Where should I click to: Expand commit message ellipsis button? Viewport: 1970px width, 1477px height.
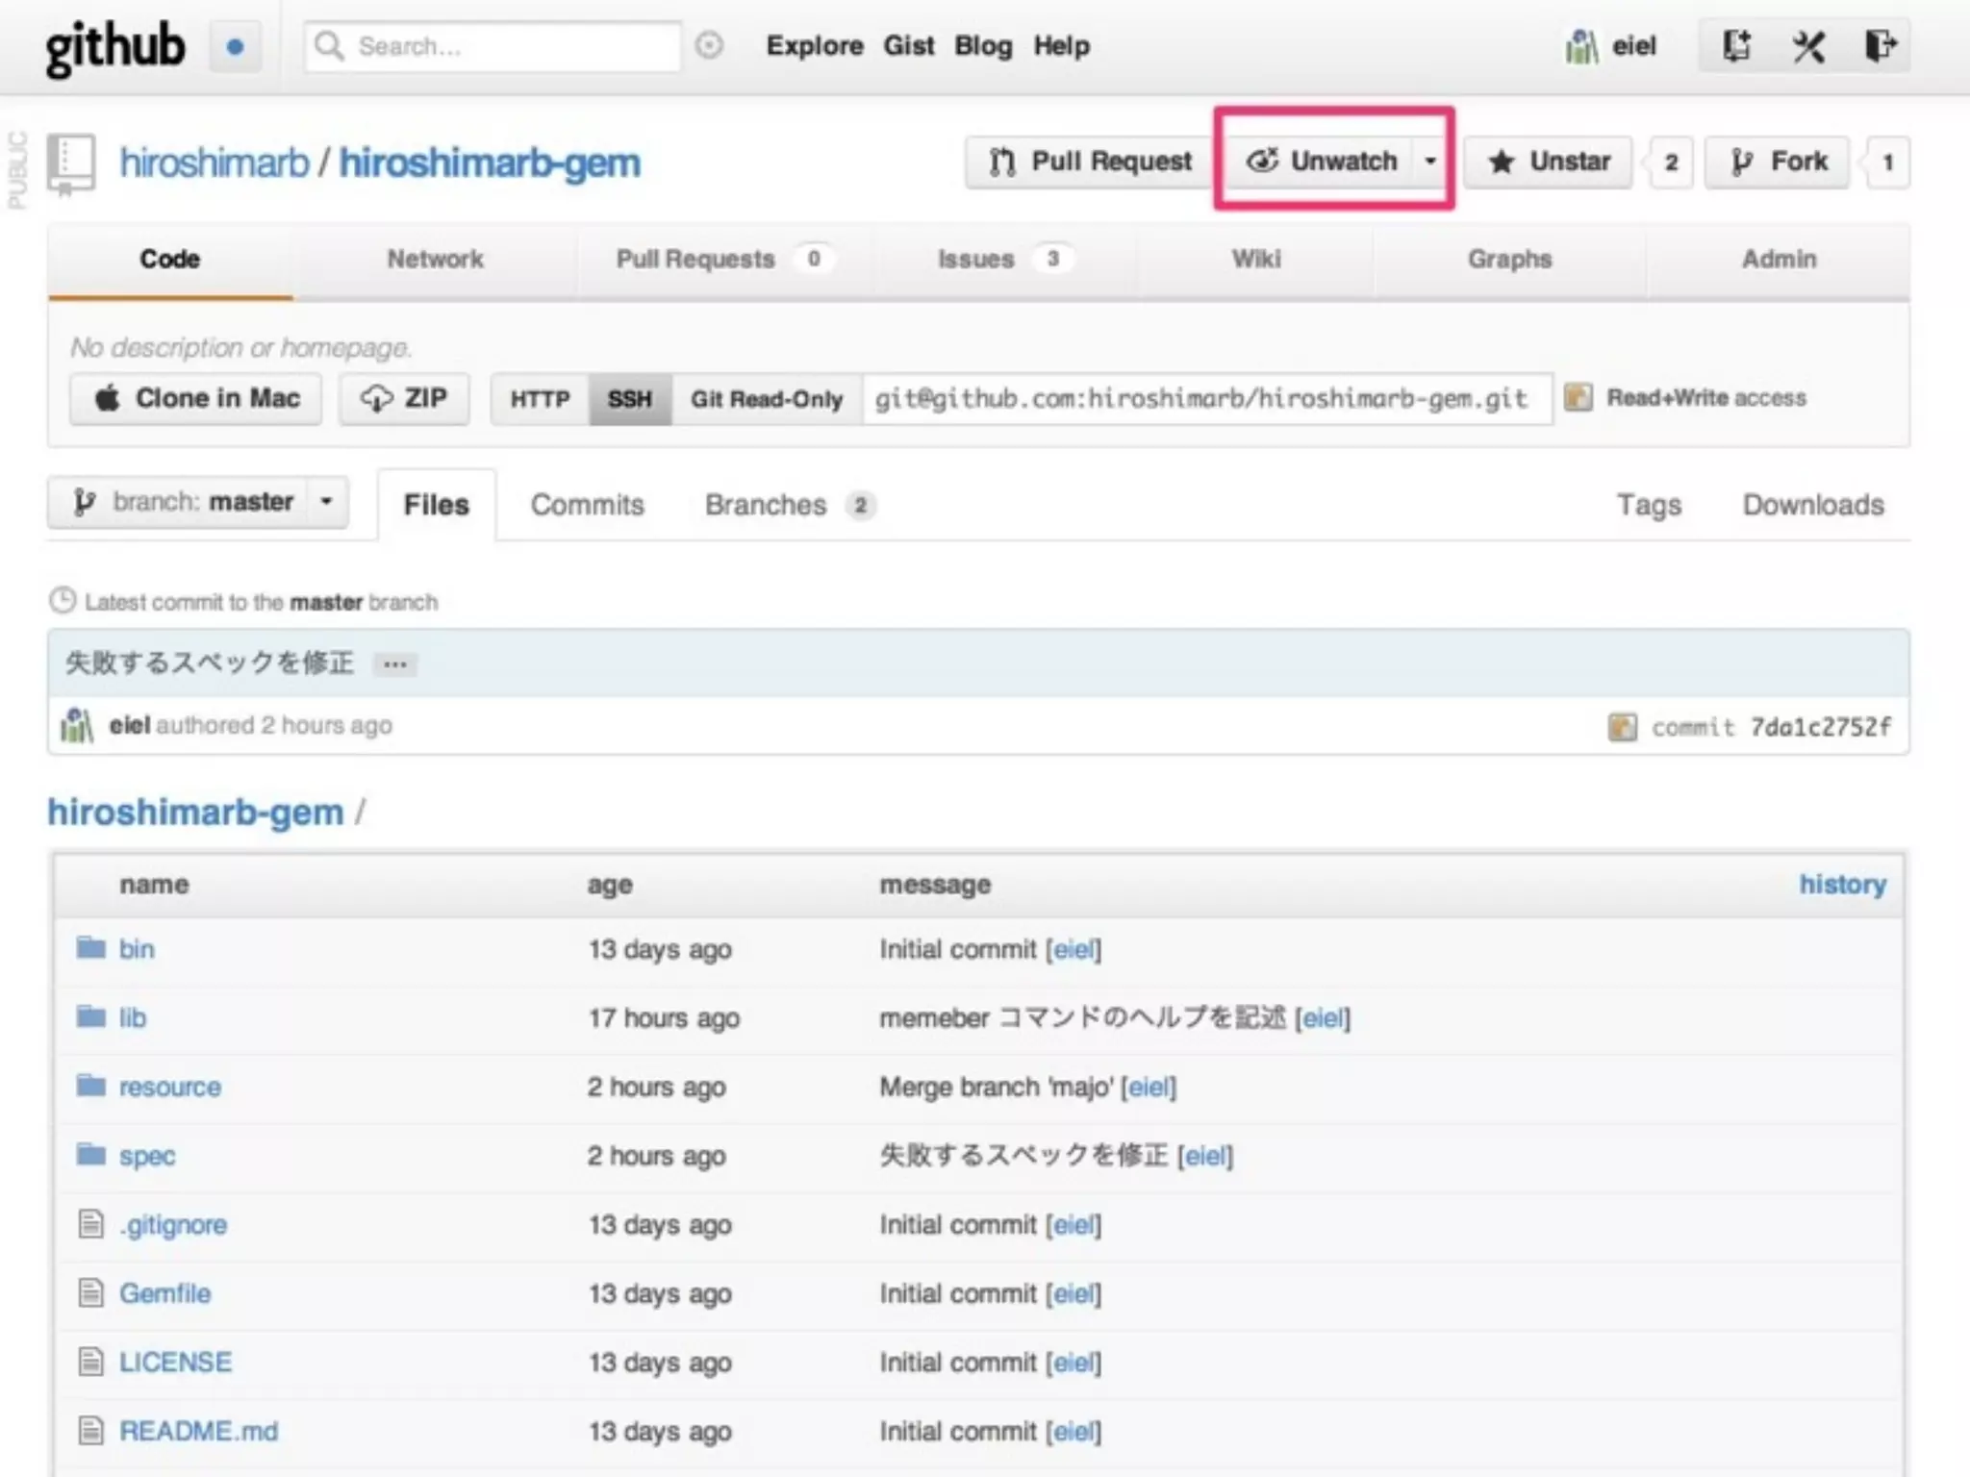click(394, 664)
